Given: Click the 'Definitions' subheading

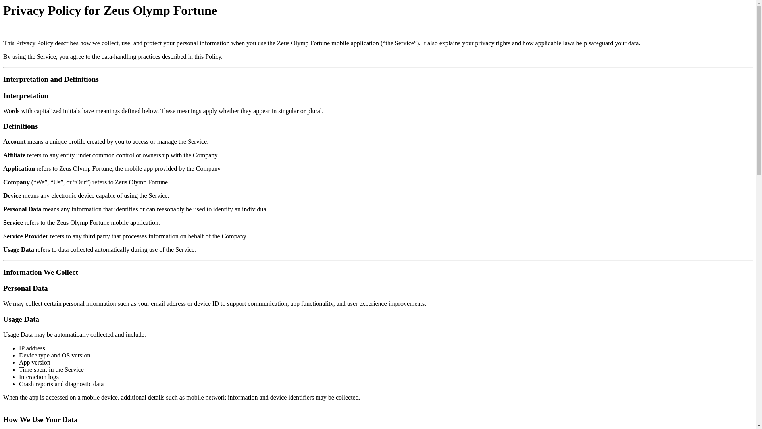Looking at the screenshot, I should click(21, 126).
